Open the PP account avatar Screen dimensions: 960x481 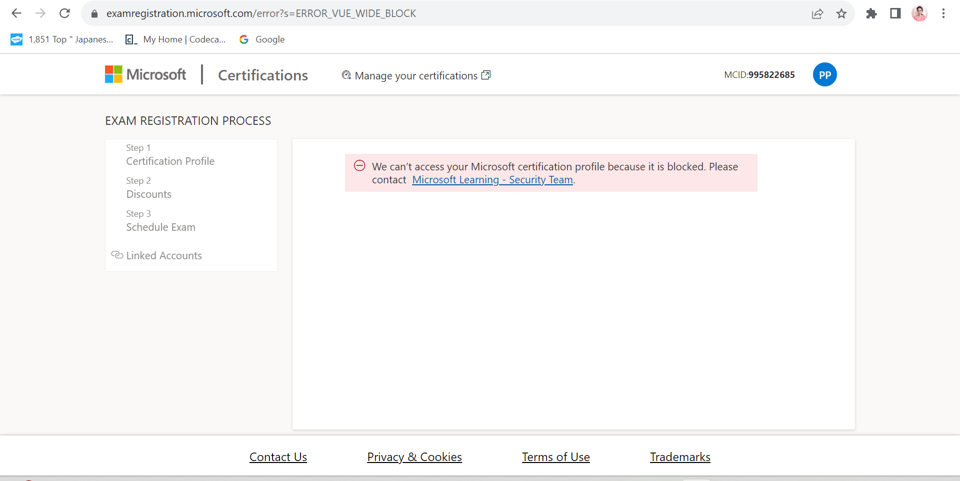[x=825, y=74]
